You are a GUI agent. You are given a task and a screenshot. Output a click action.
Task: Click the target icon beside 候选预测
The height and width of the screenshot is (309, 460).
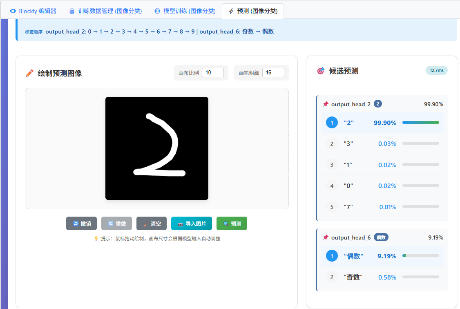coord(321,71)
